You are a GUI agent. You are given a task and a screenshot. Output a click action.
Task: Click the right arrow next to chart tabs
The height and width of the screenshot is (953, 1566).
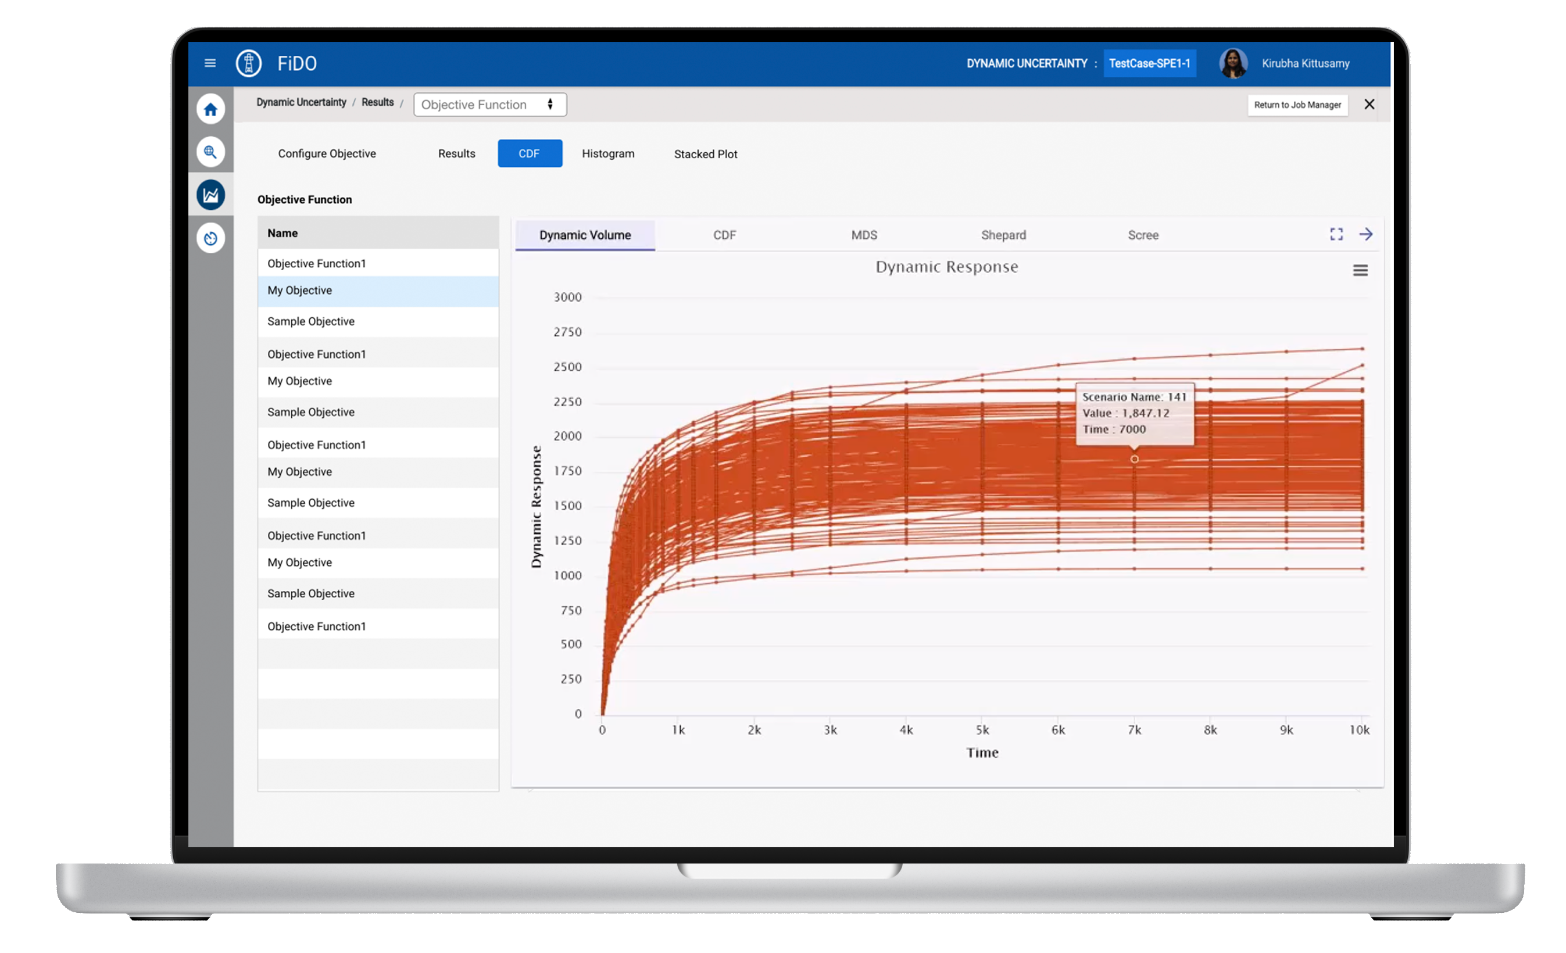pyautogui.click(x=1365, y=234)
